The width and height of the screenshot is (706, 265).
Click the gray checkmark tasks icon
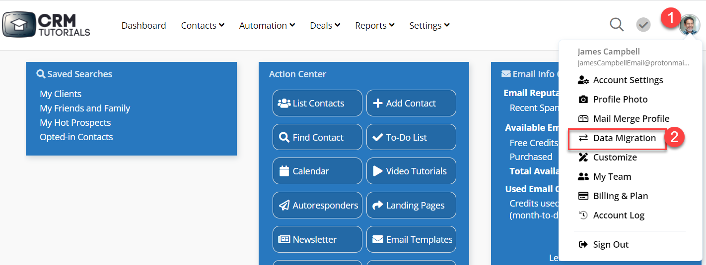643,25
